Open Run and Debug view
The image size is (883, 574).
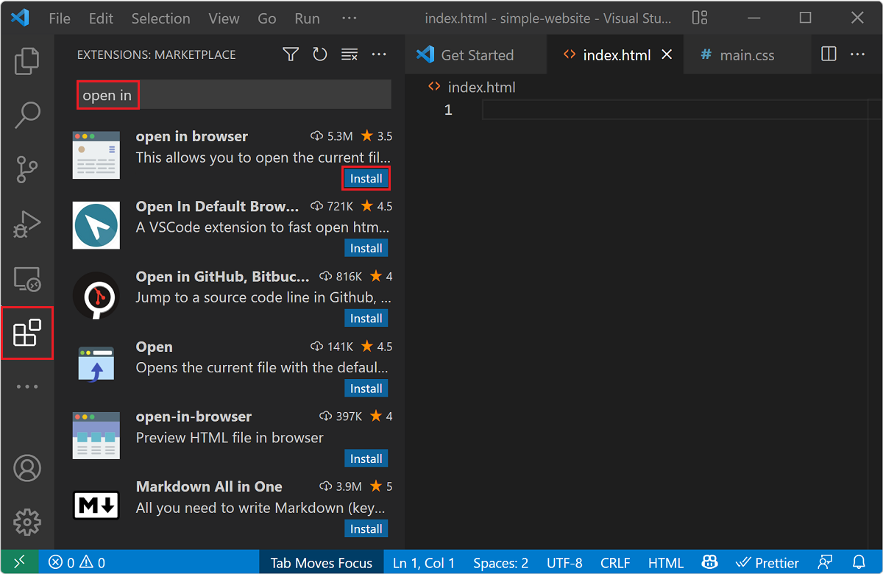click(x=27, y=224)
